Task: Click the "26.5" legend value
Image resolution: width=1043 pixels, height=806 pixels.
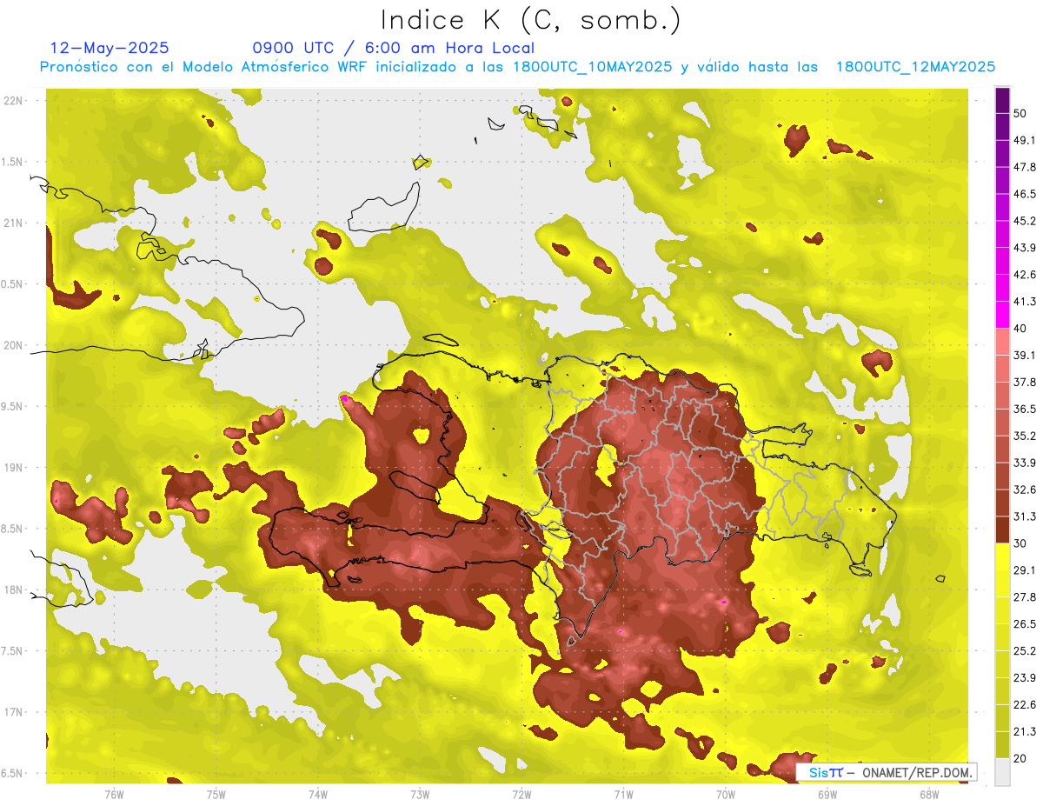Action: click(1024, 624)
